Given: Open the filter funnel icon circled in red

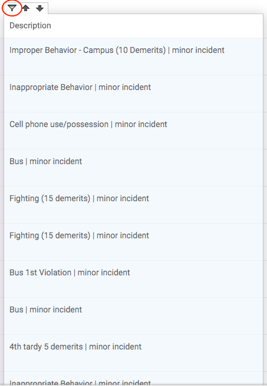Looking at the screenshot, I should pos(12,8).
